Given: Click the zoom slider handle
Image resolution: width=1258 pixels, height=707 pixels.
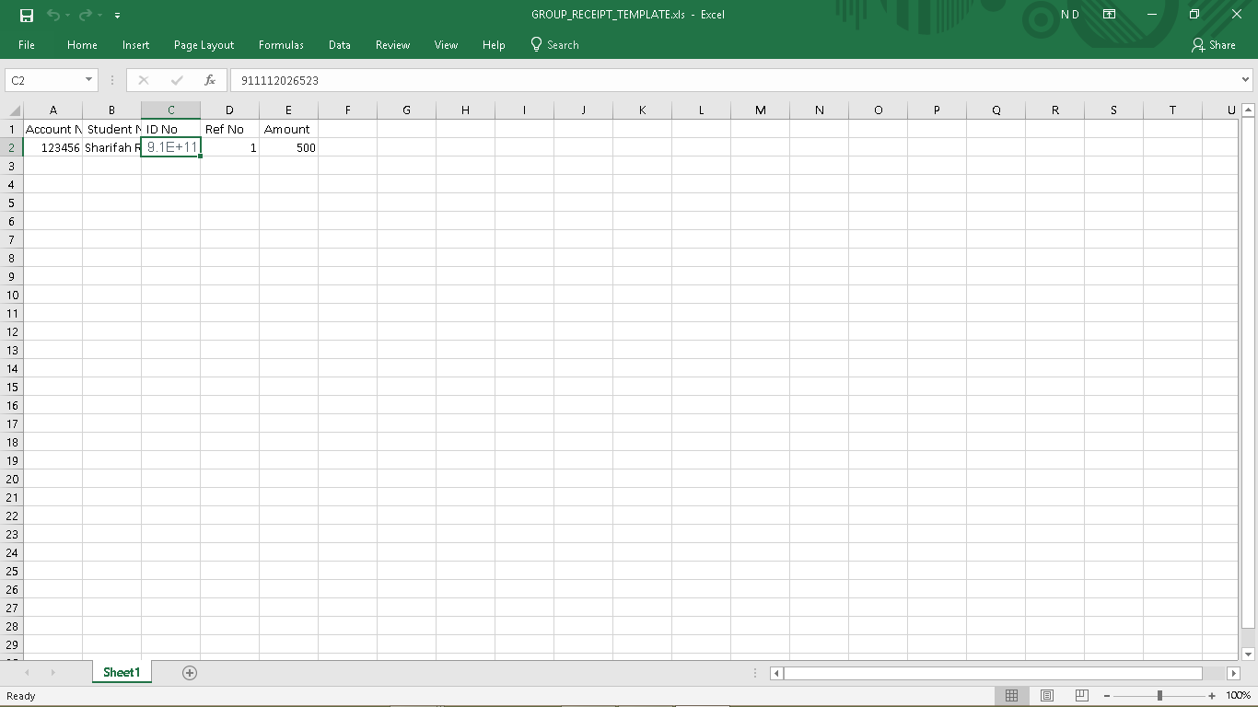Looking at the screenshot, I should [x=1159, y=696].
